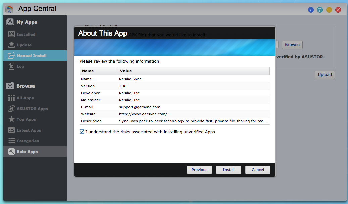Minimize App Central with the yellow button
Image resolution: width=348 pixels, height=204 pixels.
coord(329,10)
